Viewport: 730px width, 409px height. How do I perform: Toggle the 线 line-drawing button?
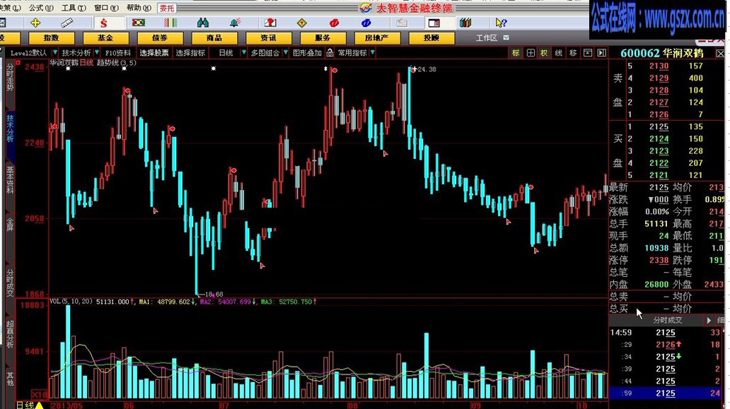(559, 53)
